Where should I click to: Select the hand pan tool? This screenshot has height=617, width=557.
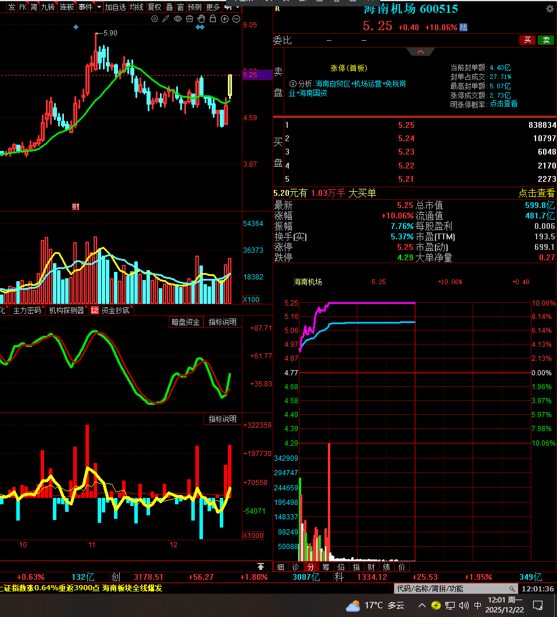click(201, 19)
